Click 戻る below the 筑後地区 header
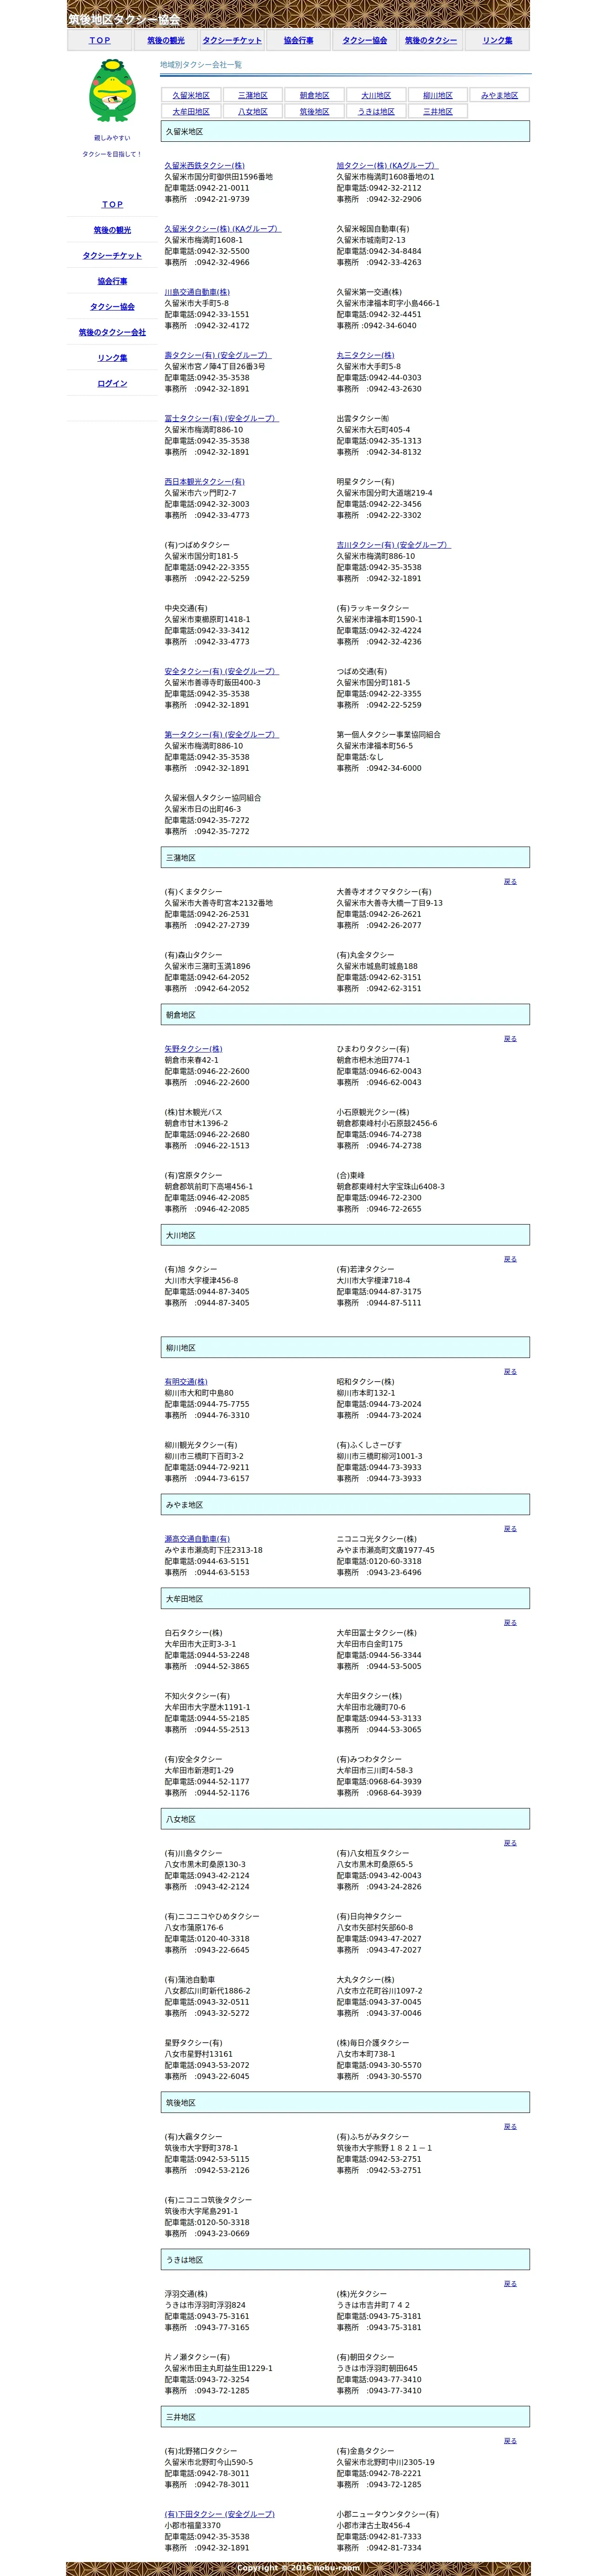The height and width of the screenshot is (2576, 597). point(510,2126)
